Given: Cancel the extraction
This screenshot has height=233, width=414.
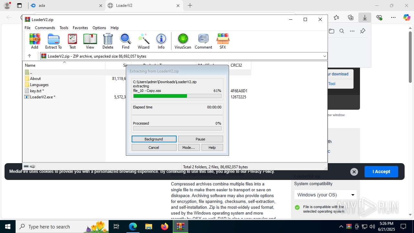Looking at the screenshot, I should 154,148.
